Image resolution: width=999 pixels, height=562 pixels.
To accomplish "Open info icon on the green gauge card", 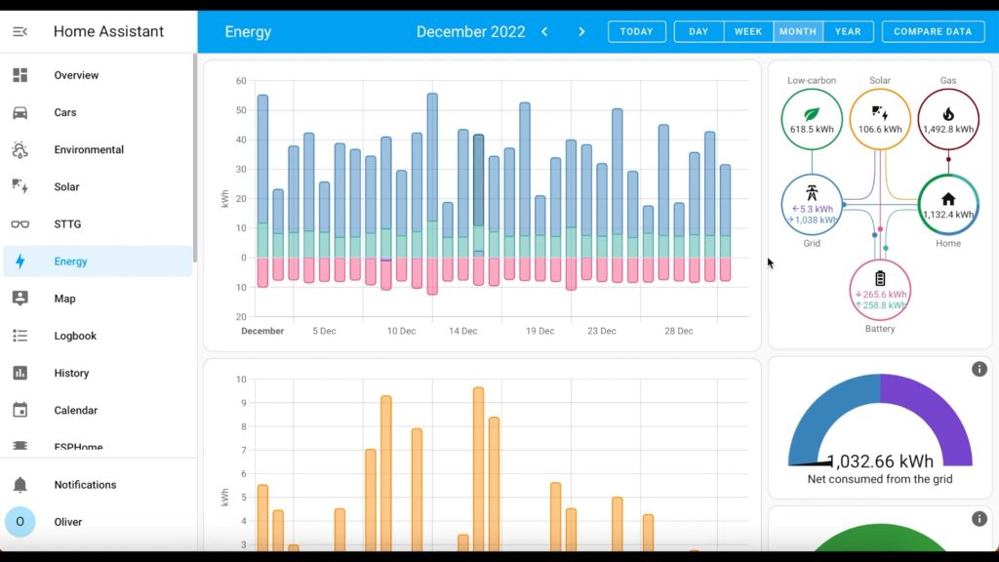I will click(979, 519).
